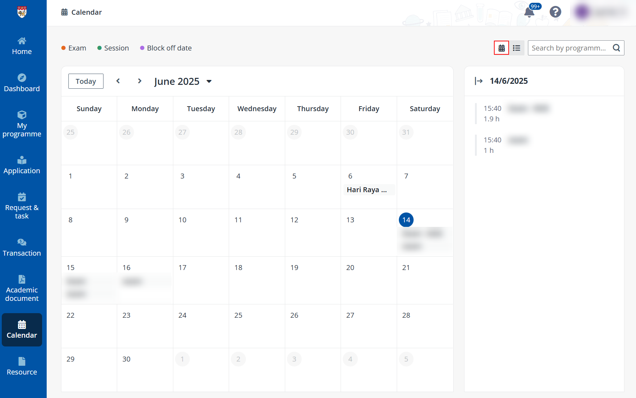Open the Resource section

[22, 366]
